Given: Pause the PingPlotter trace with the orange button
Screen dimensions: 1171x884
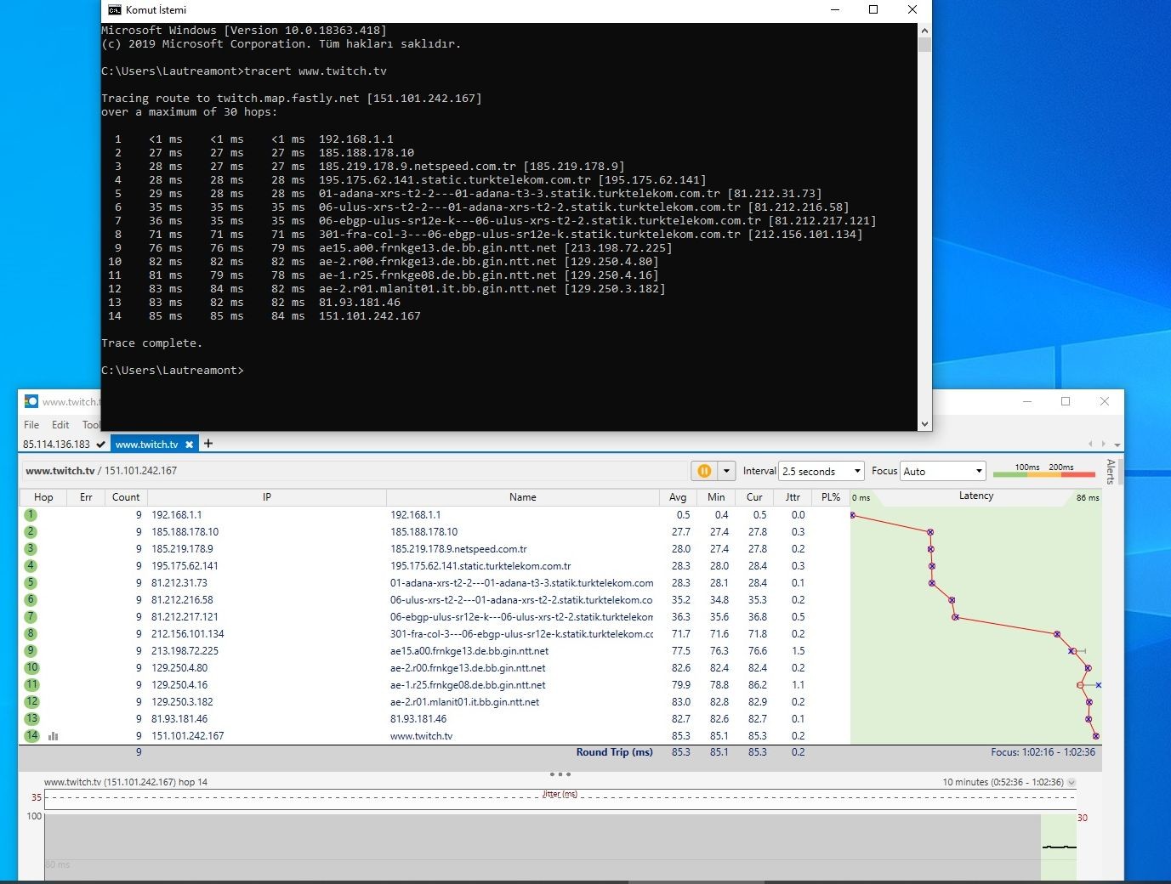Looking at the screenshot, I should (x=704, y=471).
